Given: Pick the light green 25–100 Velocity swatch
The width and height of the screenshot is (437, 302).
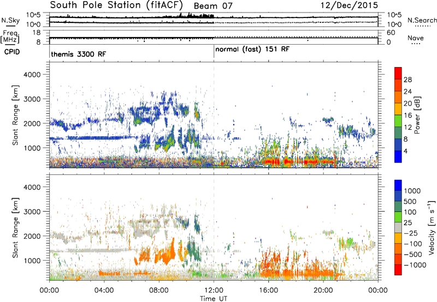Looking at the screenshot, I should click(x=398, y=217).
